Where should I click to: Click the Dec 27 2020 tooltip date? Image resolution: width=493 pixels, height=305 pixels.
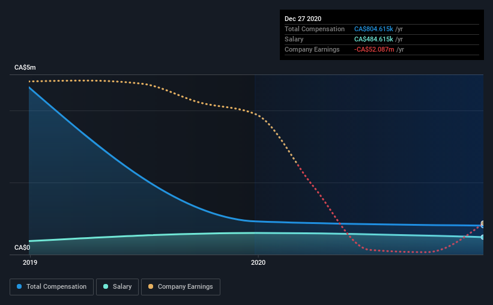(303, 19)
